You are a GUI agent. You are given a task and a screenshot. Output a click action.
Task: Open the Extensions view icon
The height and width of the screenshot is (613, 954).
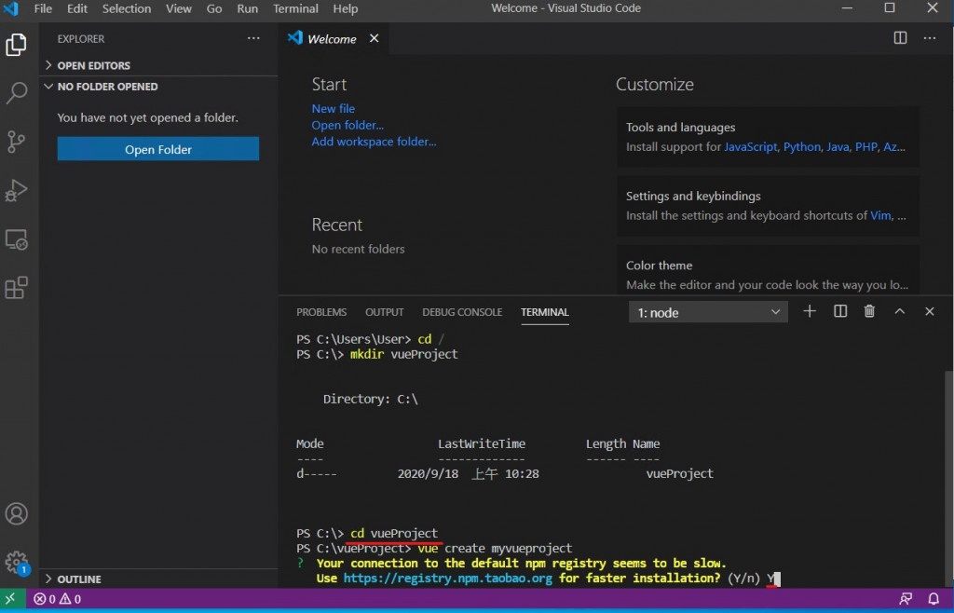(x=17, y=288)
